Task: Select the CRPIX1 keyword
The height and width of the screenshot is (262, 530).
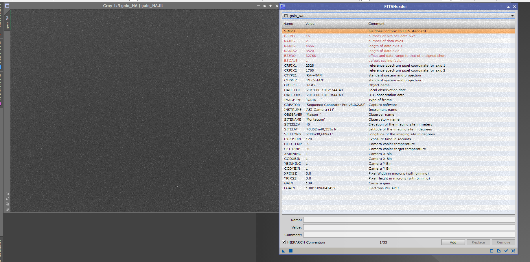Action: (290, 65)
